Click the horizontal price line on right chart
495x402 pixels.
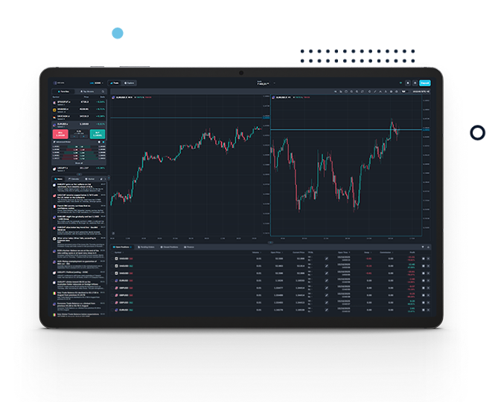pos(335,131)
